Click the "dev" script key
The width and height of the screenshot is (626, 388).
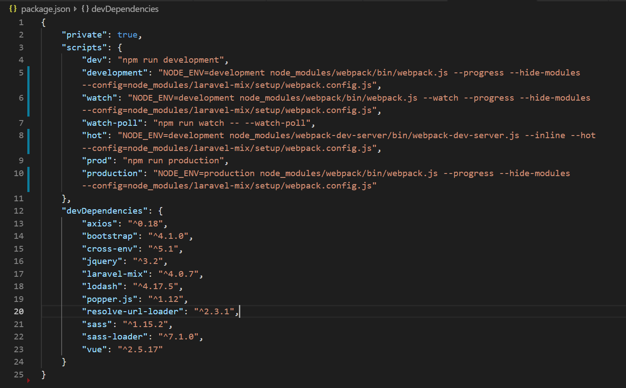pos(95,60)
